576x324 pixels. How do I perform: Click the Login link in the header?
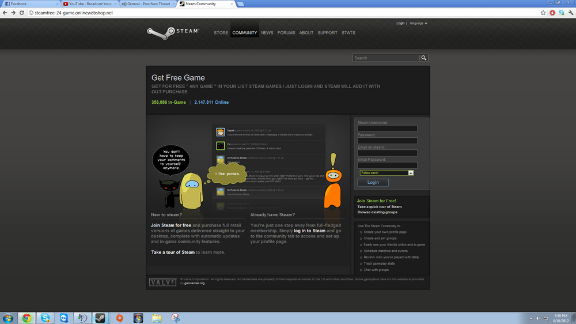pos(400,23)
